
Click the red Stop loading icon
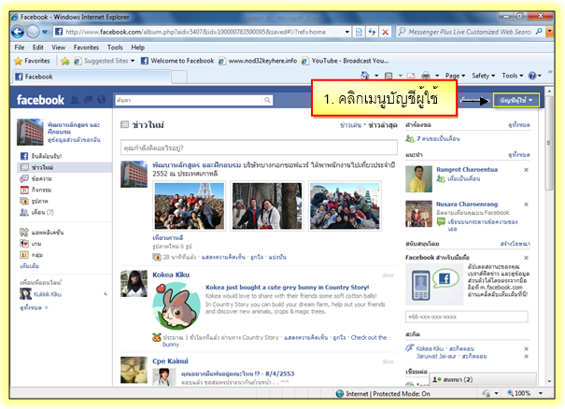(385, 32)
